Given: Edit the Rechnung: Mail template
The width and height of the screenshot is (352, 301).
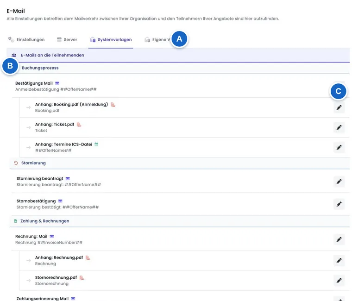Looking at the screenshot, I should (339, 239).
